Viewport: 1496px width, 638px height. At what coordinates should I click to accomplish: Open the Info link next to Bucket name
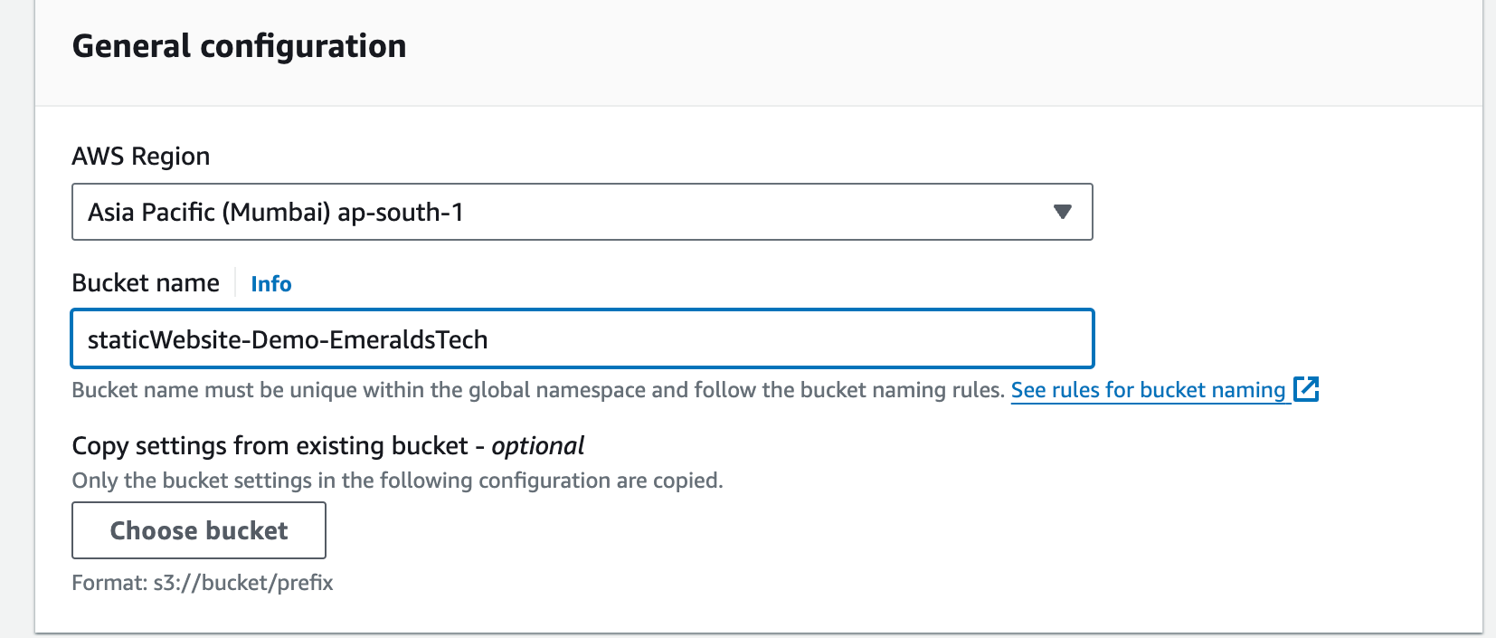[x=270, y=284]
